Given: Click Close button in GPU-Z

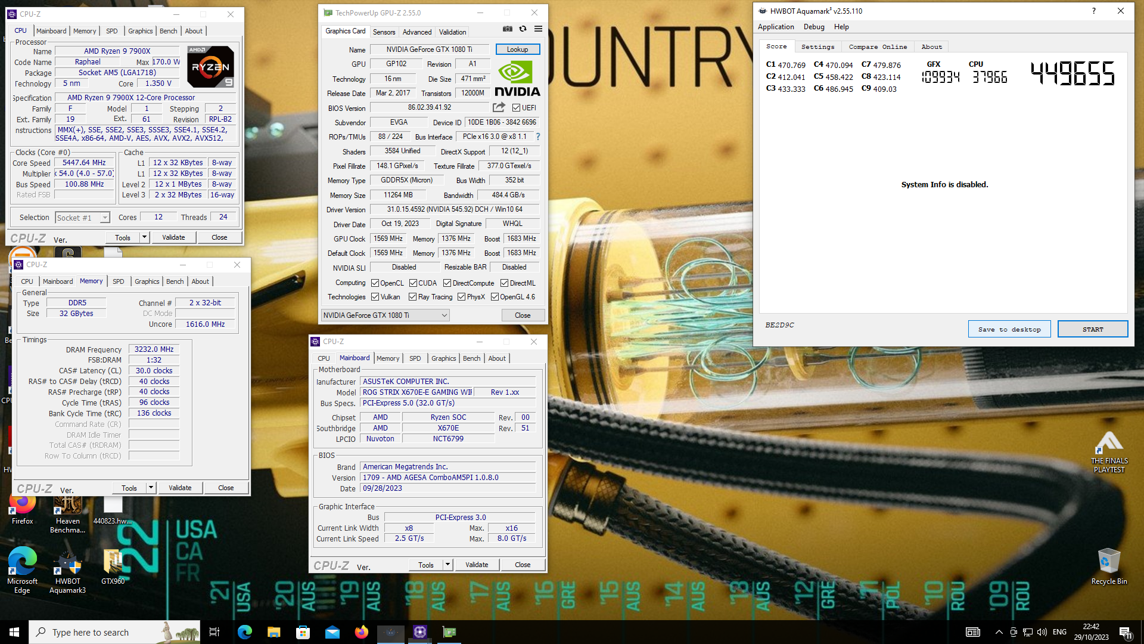Looking at the screenshot, I should [x=523, y=315].
